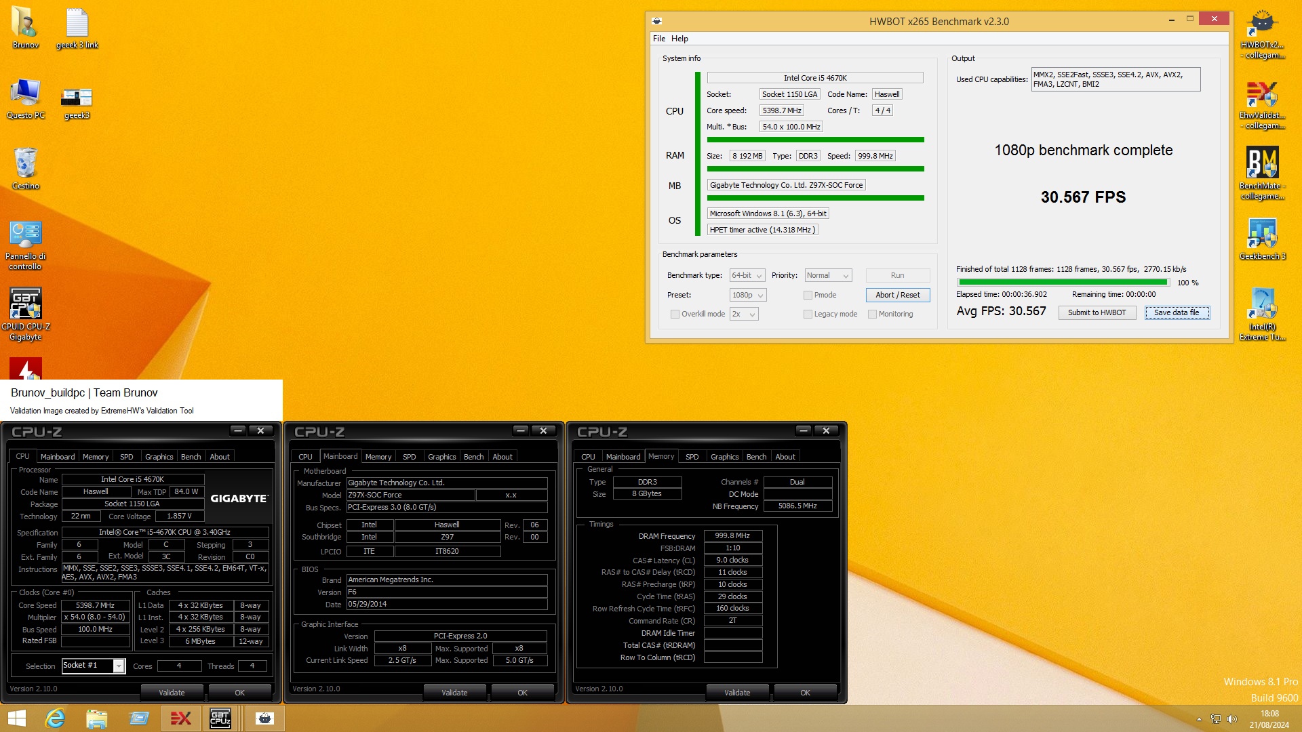Open the Brunov user folder icon
This screenshot has height=732, width=1302.
click(25, 28)
